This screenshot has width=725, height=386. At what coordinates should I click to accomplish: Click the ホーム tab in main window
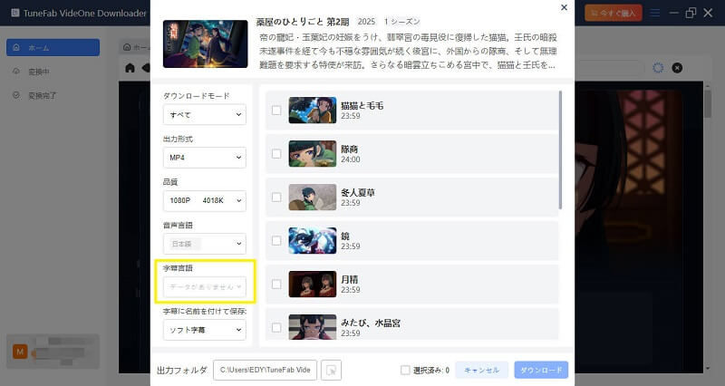coord(137,47)
